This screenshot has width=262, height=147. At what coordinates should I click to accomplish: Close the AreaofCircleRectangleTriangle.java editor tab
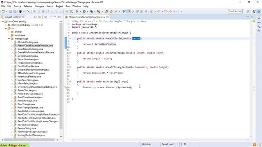(107, 17)
